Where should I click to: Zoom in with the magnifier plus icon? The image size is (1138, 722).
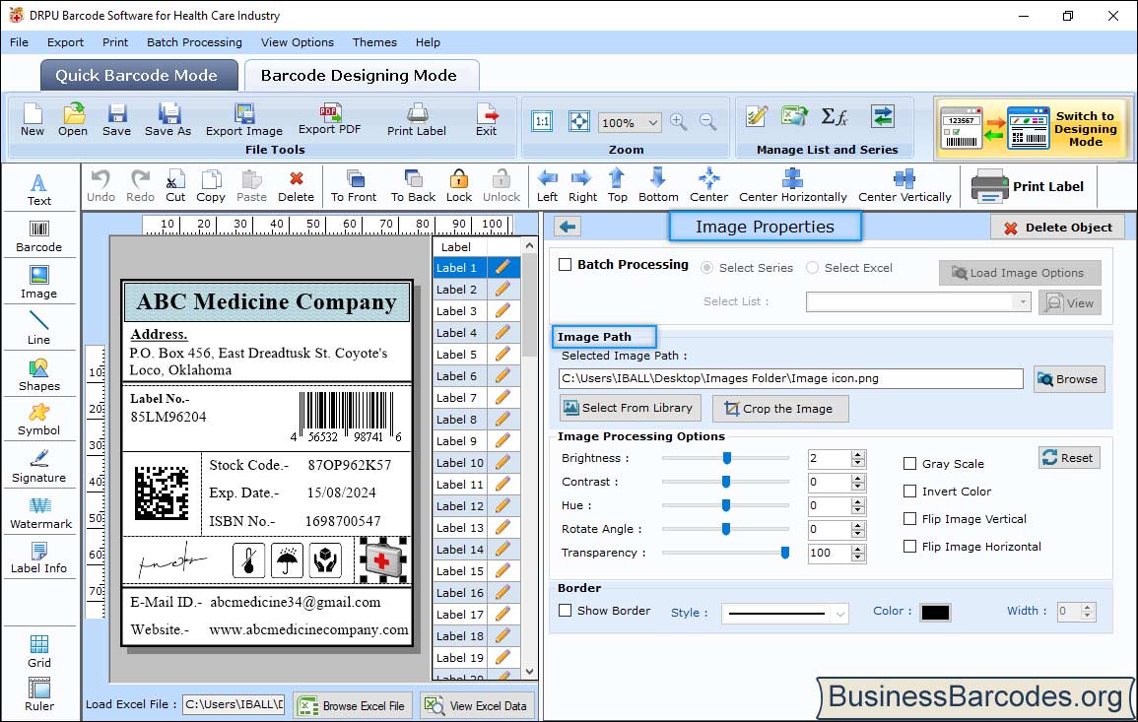click(x=679, y=122)
